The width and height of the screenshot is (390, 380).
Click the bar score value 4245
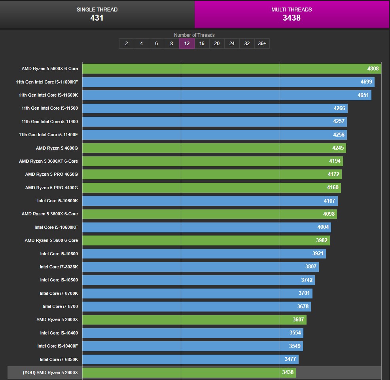tap(338, 148)
